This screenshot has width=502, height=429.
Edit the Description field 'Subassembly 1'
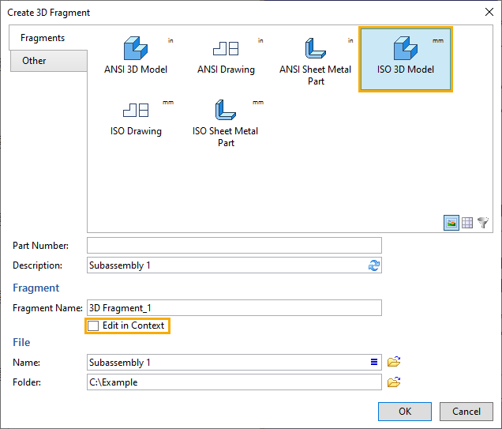tap(234, 265)
